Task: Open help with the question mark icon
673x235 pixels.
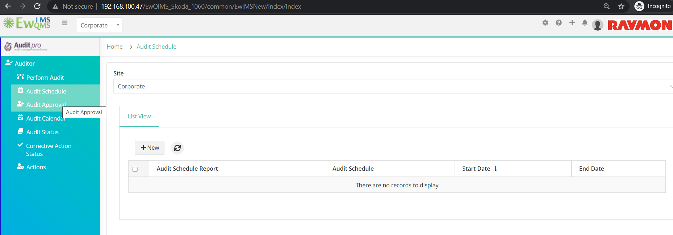Action: 559,23
